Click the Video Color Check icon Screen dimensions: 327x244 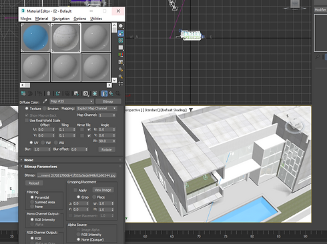pos(121,55)
